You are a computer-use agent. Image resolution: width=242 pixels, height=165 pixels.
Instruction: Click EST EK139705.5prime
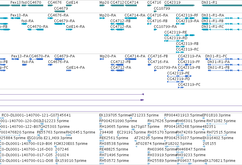115,115
